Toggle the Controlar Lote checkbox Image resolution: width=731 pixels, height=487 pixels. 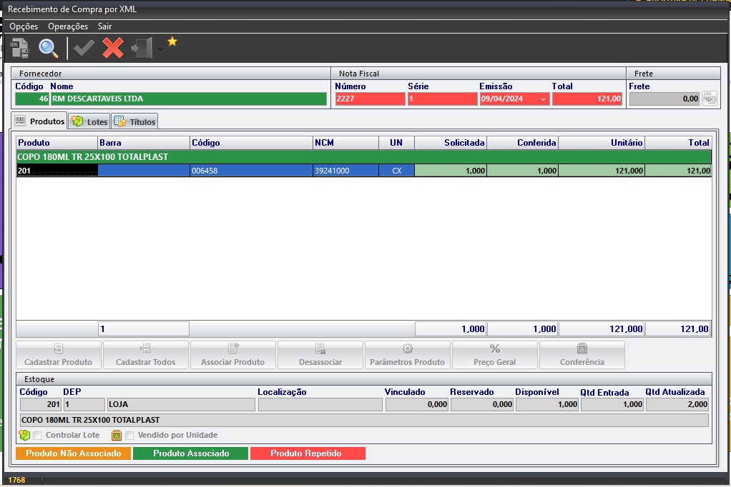pos(37,436)
